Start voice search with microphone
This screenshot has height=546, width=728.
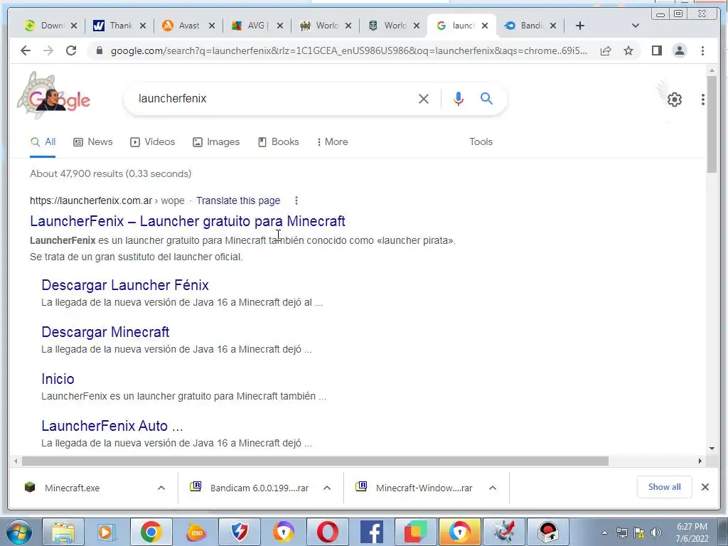[459, 98]
